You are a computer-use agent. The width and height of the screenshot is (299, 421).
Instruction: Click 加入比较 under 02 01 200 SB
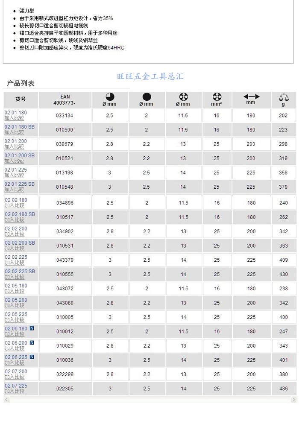pyautogui.click(x=14, y=161)
